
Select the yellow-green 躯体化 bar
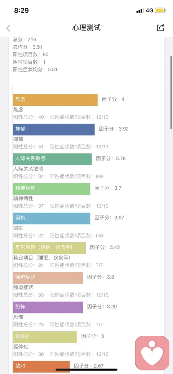click(x=45, y=337)
